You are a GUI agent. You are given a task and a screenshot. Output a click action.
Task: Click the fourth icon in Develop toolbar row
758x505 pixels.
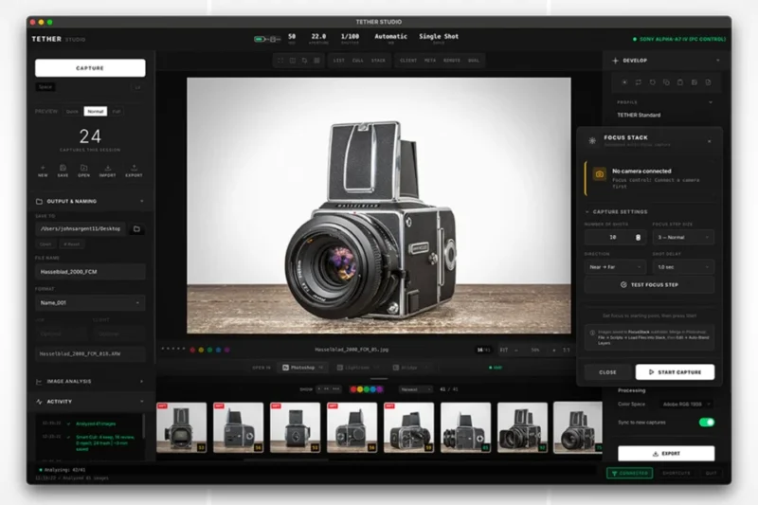pos(666,82)
